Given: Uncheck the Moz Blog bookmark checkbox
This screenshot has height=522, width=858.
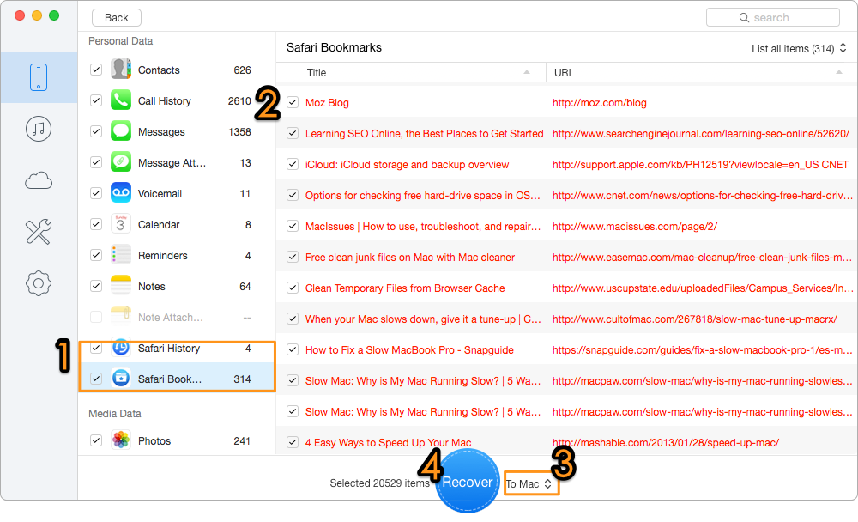Looking at the screenshot, I should click(293, 102).
